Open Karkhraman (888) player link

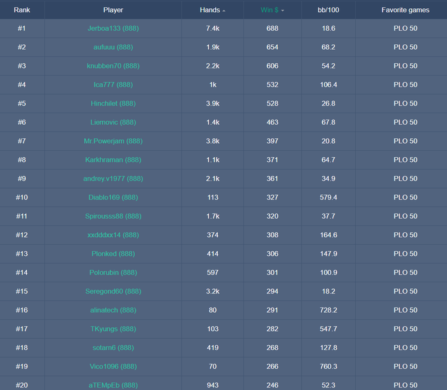click(x=113, y=160)
